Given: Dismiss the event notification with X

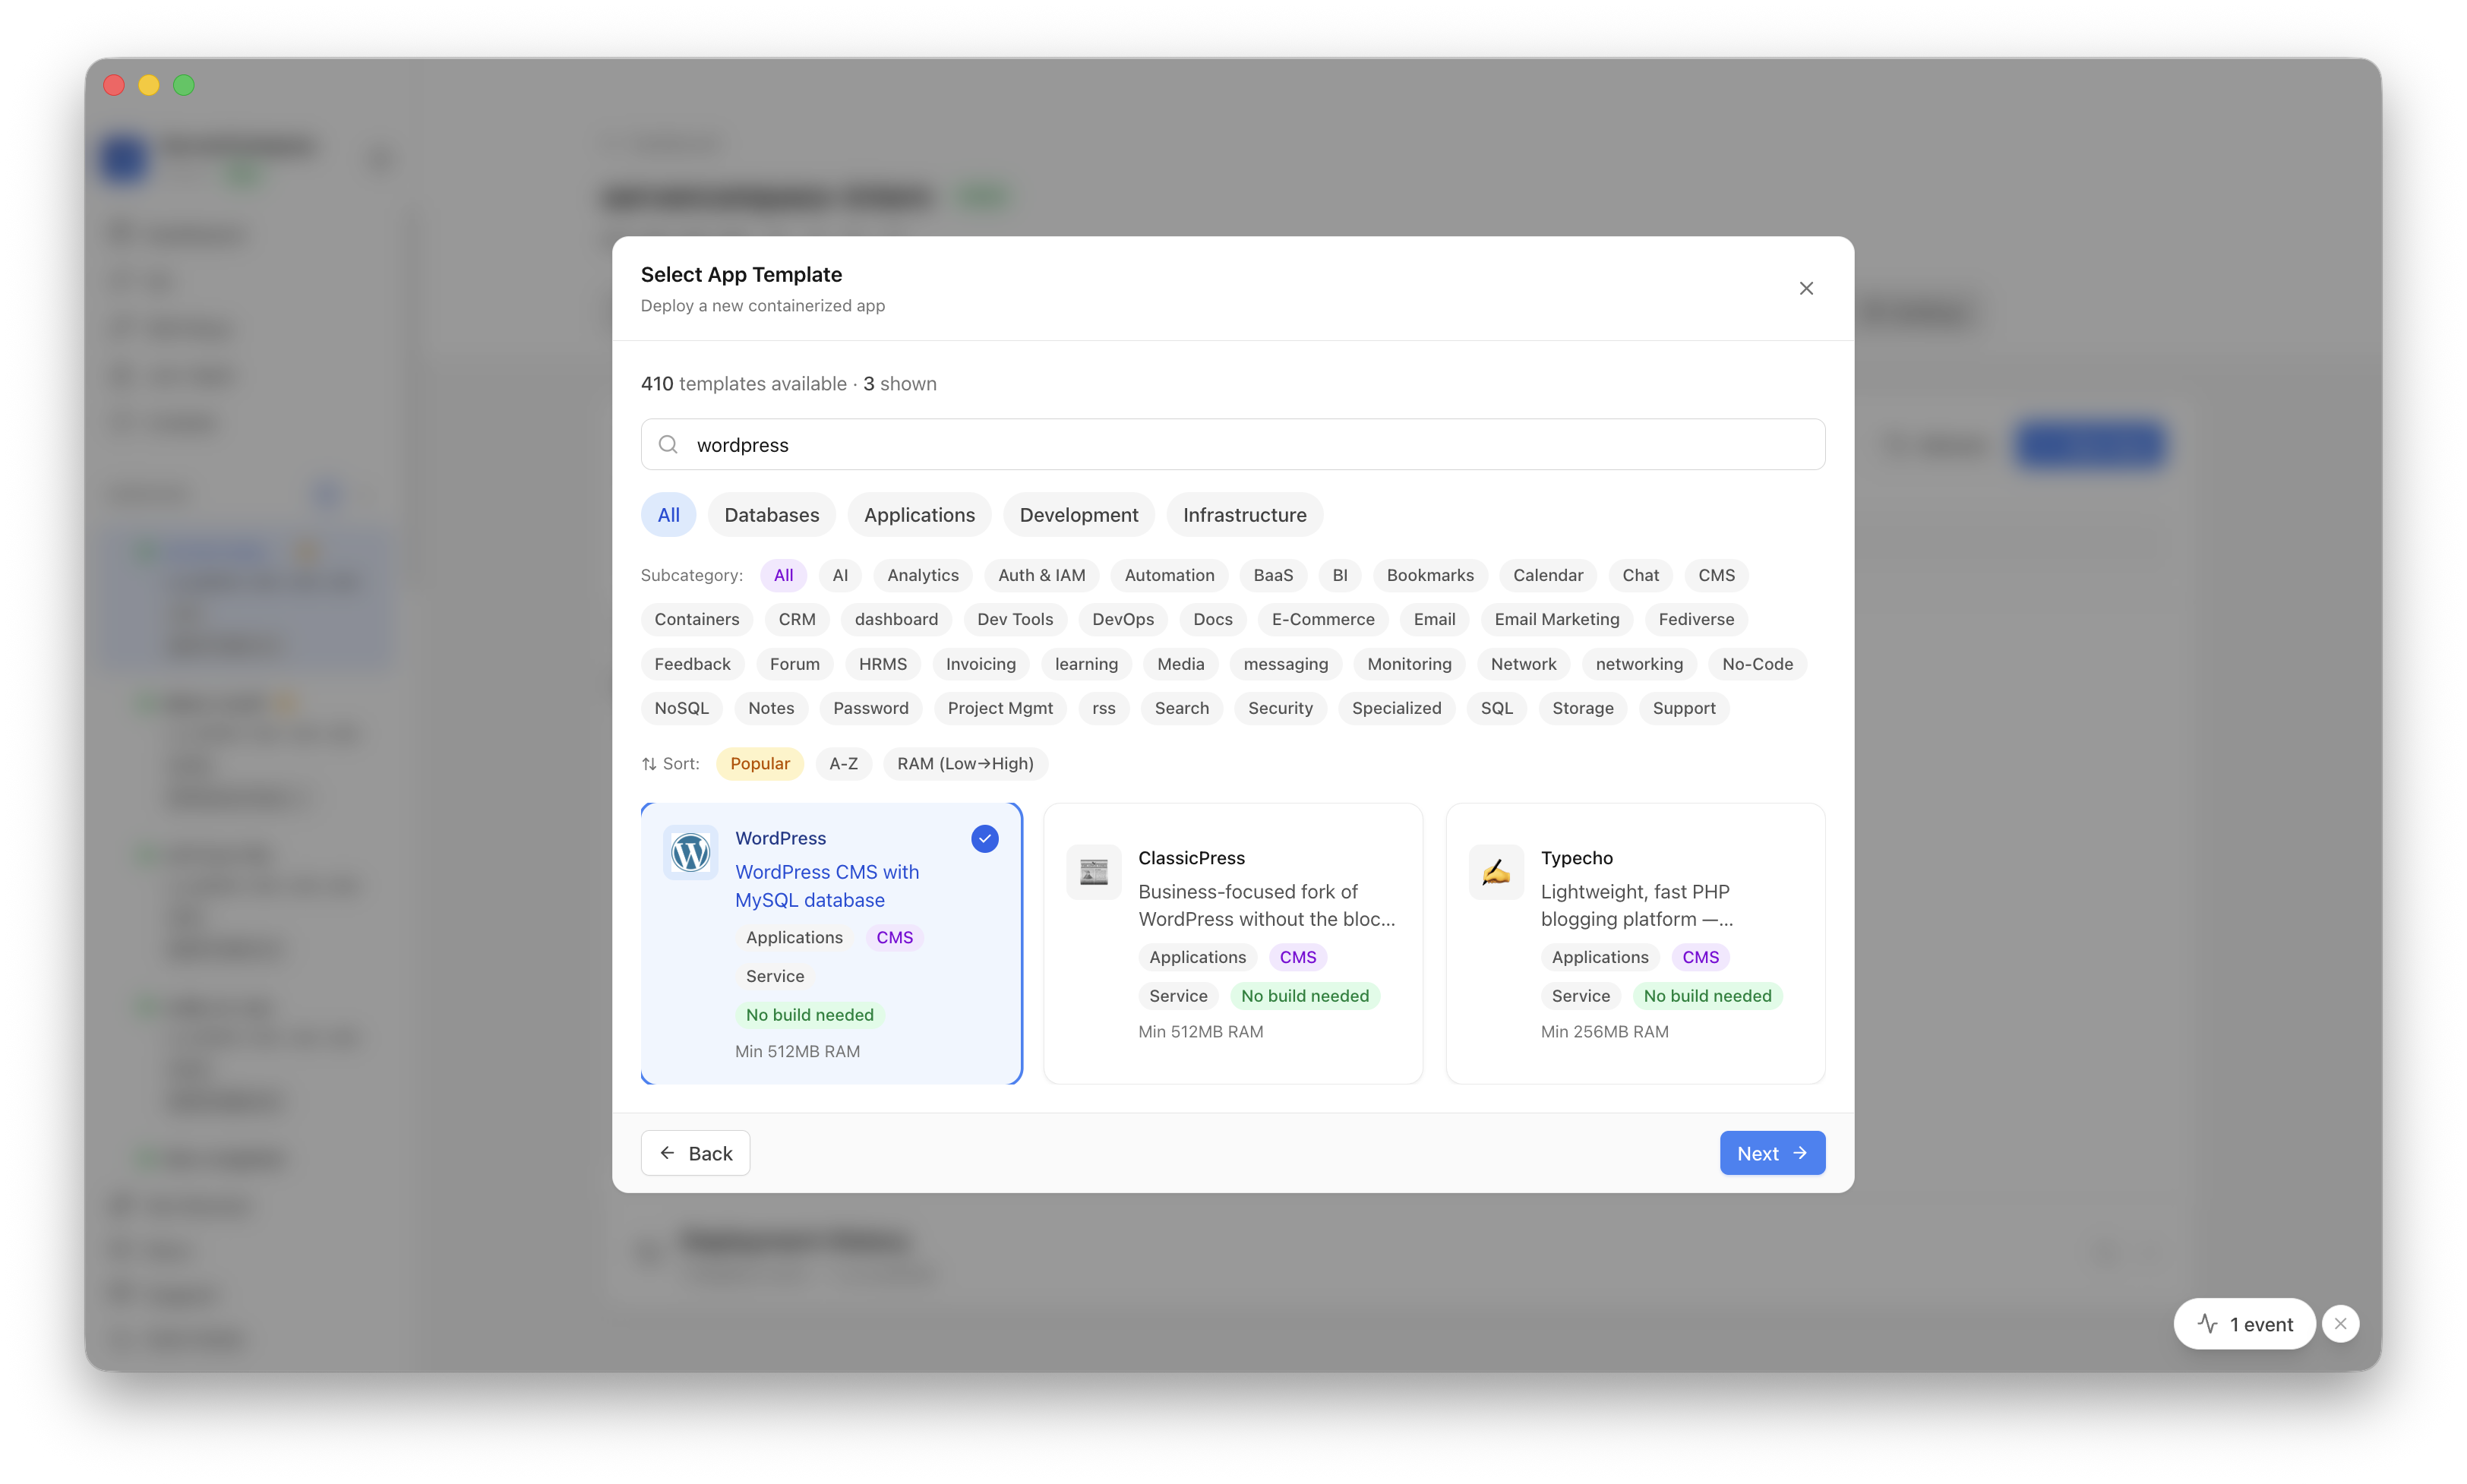Looking at the screenshot, I should pyautogui.click(x=2339, y=1323).
